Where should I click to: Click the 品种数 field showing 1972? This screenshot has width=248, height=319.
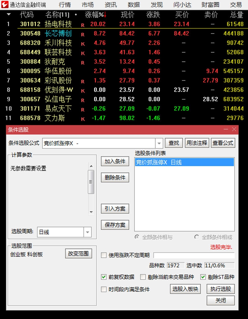click(176, 266)
